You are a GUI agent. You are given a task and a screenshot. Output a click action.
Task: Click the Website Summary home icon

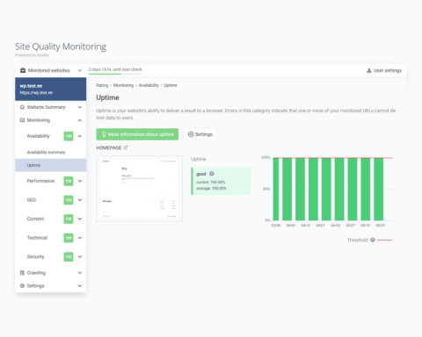coord(22,107)
